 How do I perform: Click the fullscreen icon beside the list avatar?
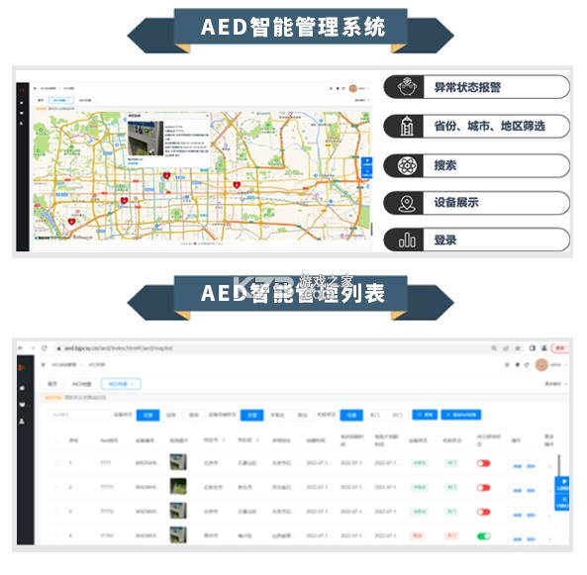click(x=507, y=364)
